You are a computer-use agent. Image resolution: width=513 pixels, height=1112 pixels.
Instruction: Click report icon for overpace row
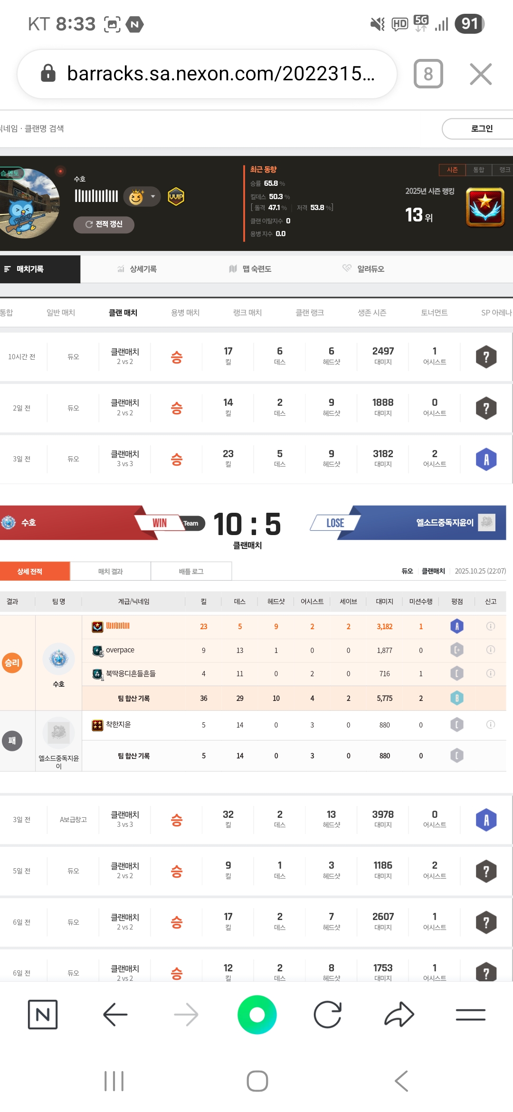(491, 650)
